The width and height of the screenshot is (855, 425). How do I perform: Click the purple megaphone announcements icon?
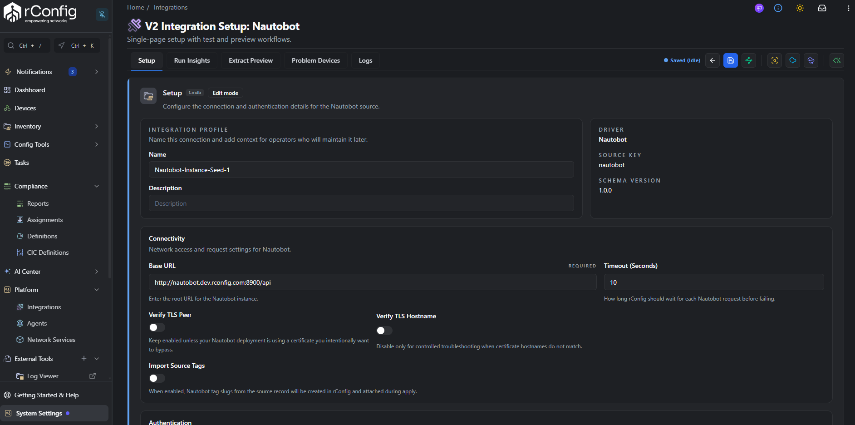[x=759, y=8]
